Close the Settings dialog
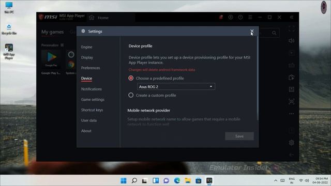 pyautogui.click(x=252, y=31)
